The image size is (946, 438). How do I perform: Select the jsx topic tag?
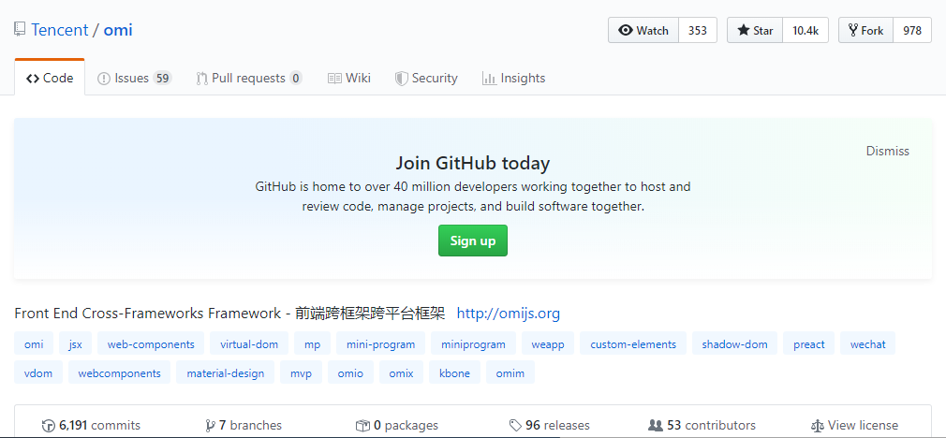[x=76, y=344]
